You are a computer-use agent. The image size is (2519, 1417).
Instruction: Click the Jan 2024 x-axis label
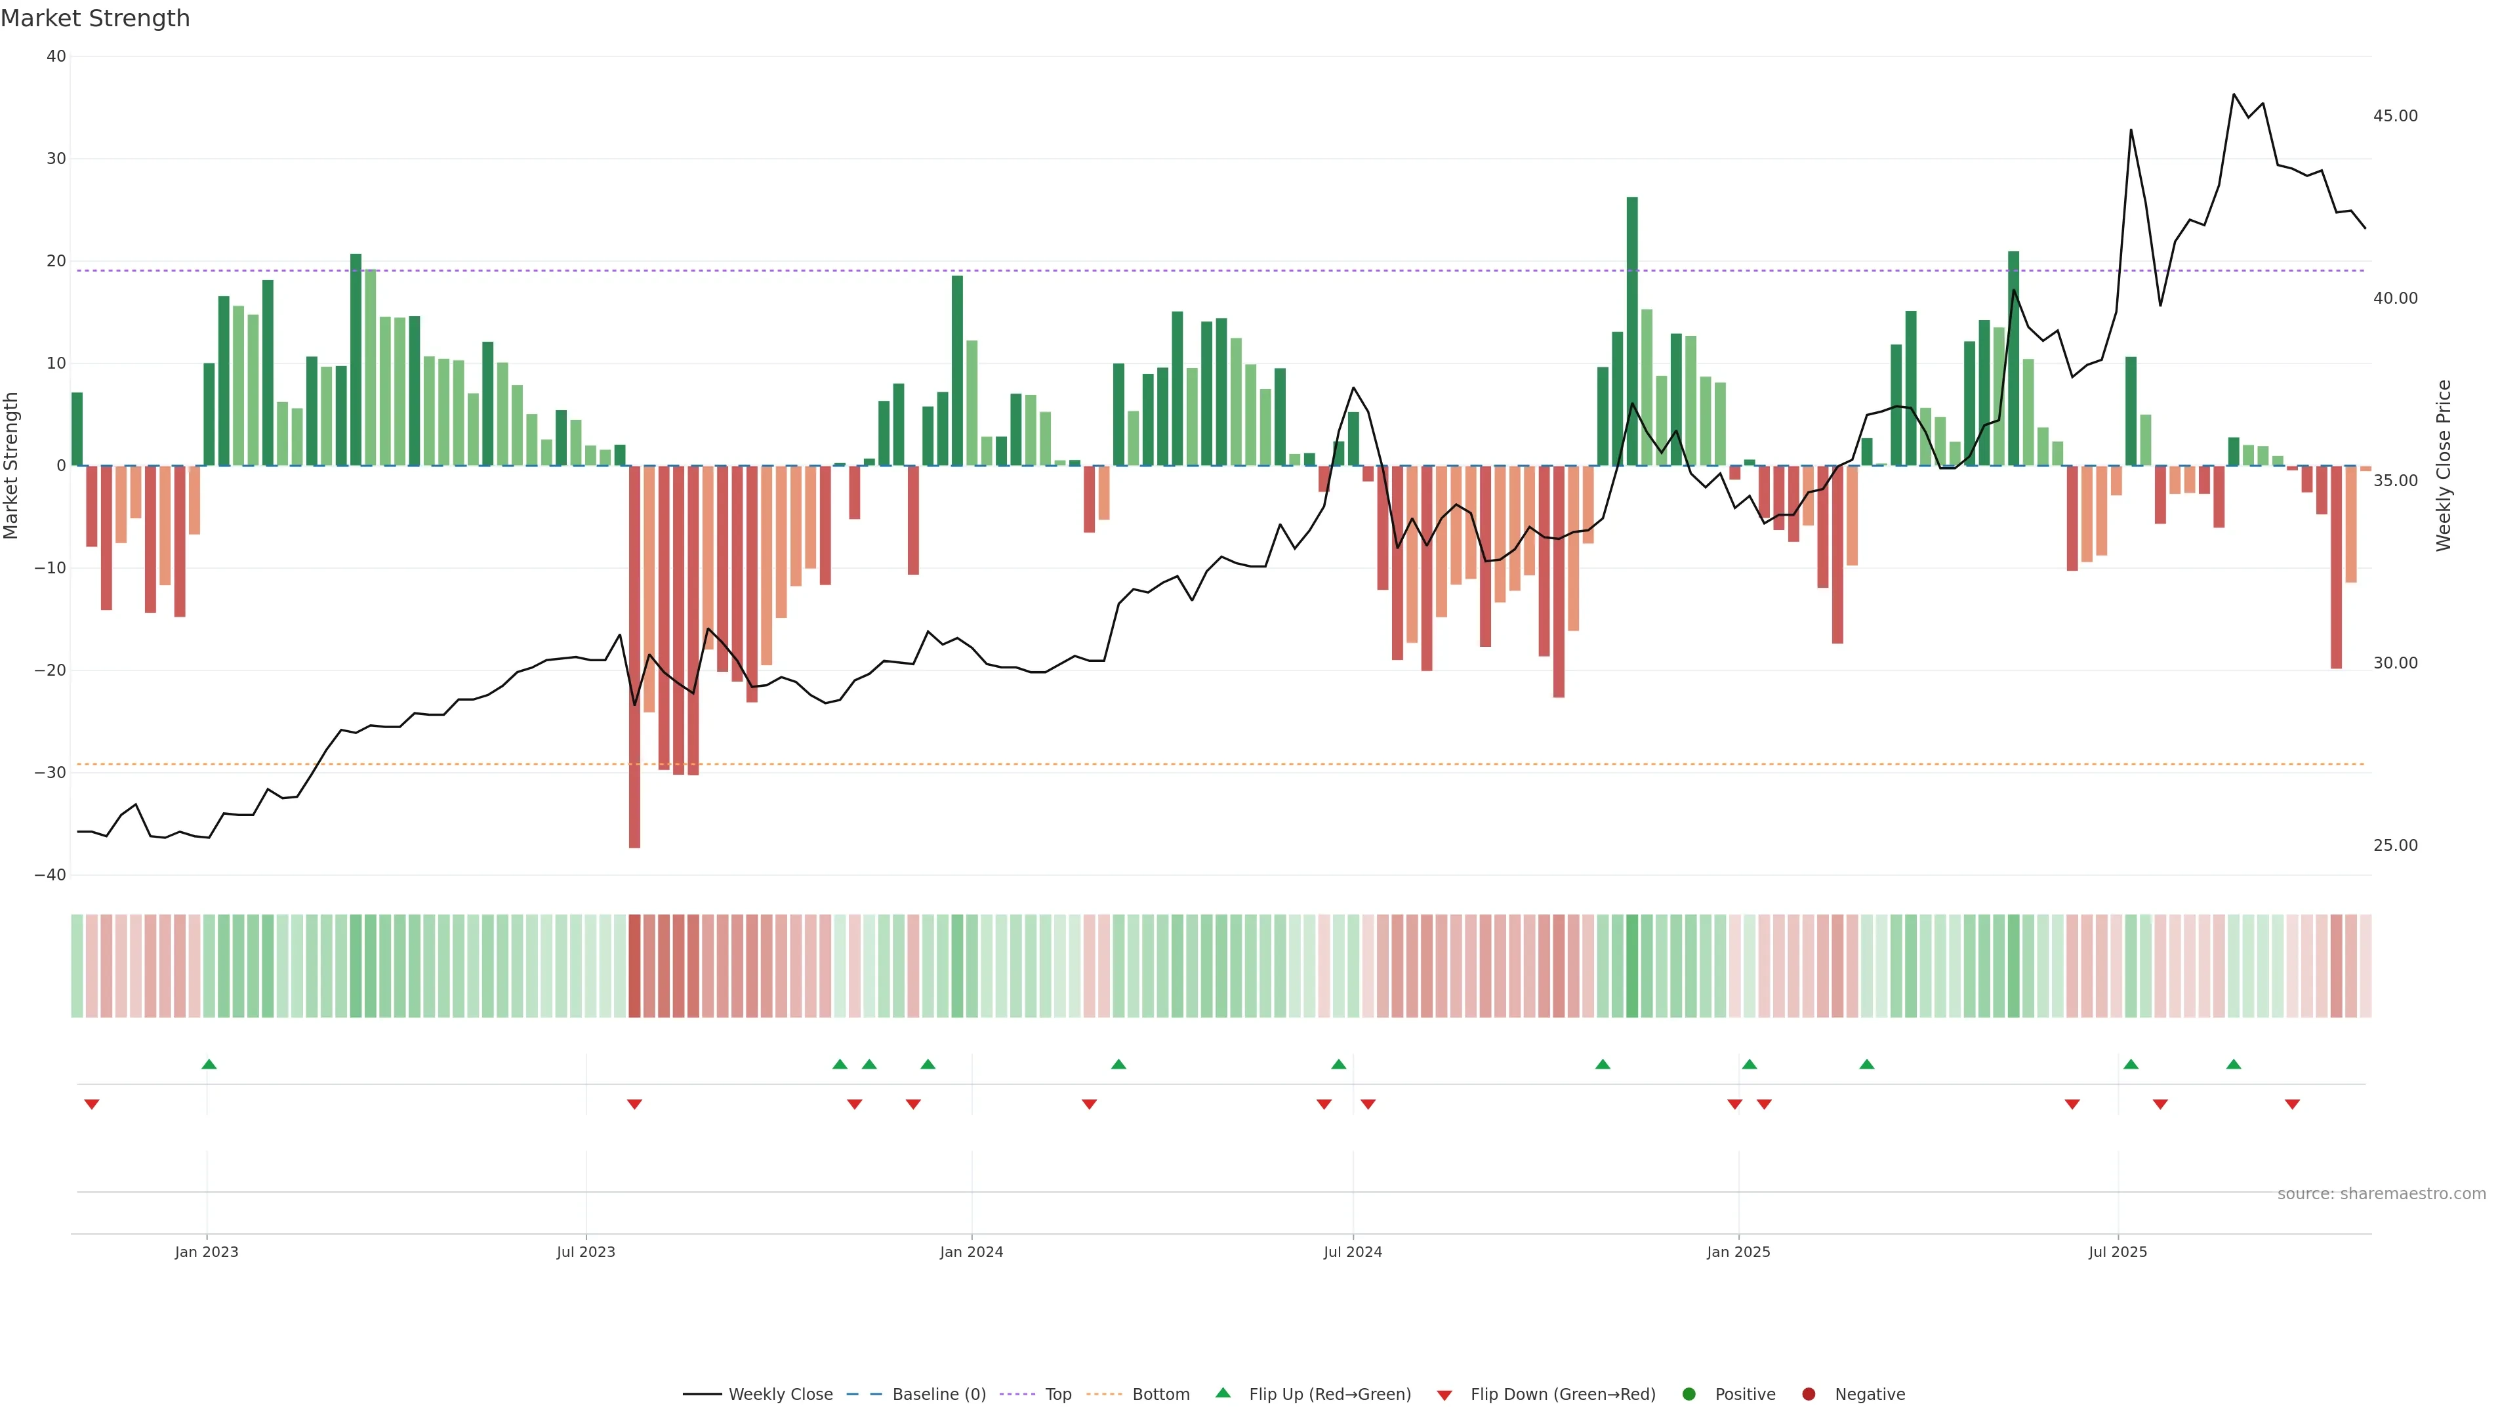[971, 1252]
